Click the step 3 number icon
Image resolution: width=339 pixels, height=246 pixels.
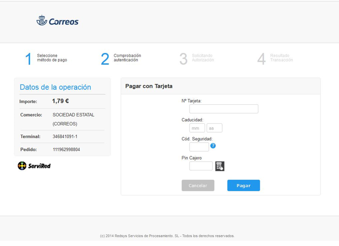(183, 59)
